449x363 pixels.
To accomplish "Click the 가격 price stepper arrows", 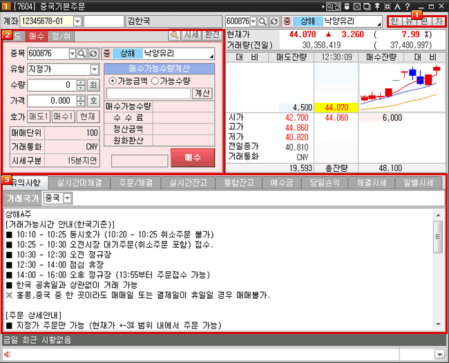I will click(x=81, y=101).
